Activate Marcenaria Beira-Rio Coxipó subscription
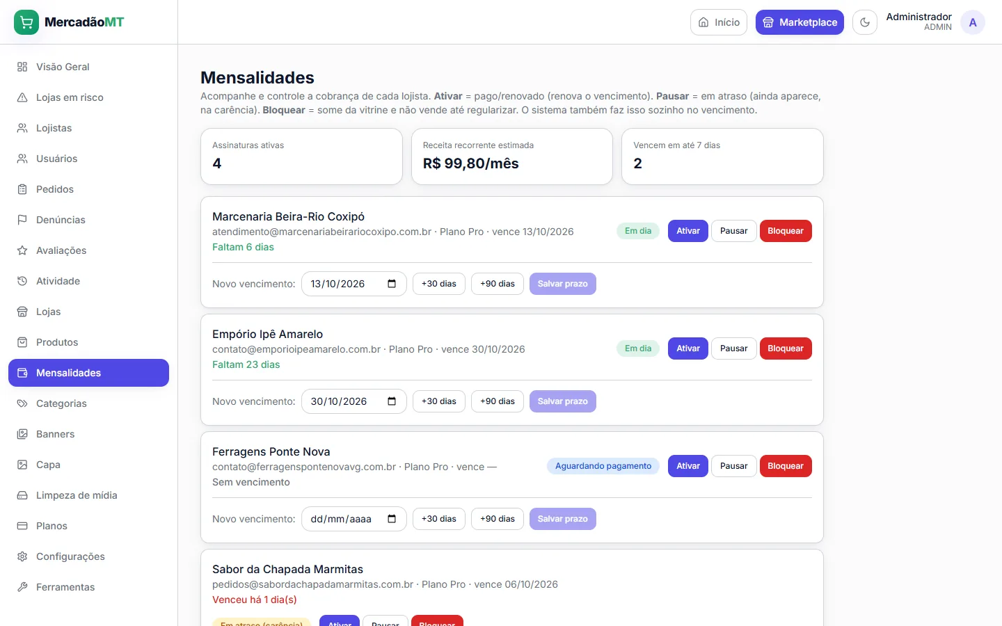1002x626 pixels. [x=688, y=231]
